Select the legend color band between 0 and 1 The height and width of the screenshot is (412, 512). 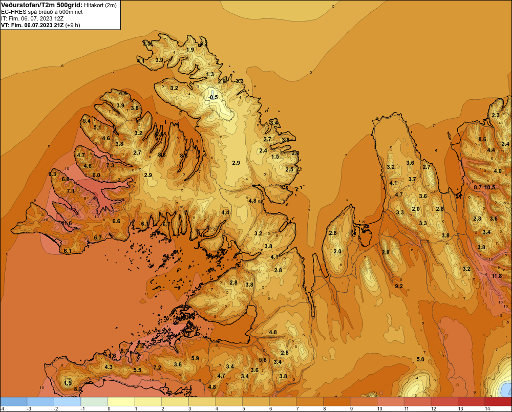coord(121,402)
